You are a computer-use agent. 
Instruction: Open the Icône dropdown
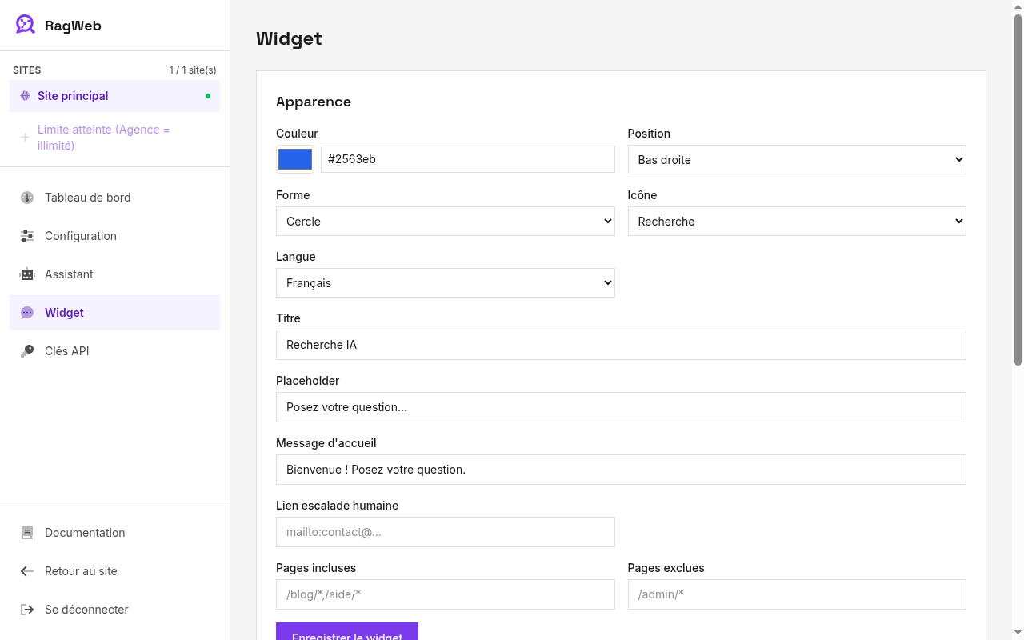click(x=797, y=222)
